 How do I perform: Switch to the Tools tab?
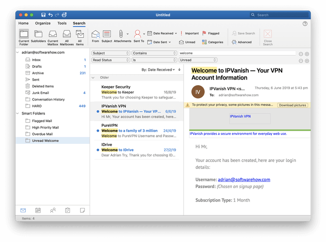62,23
